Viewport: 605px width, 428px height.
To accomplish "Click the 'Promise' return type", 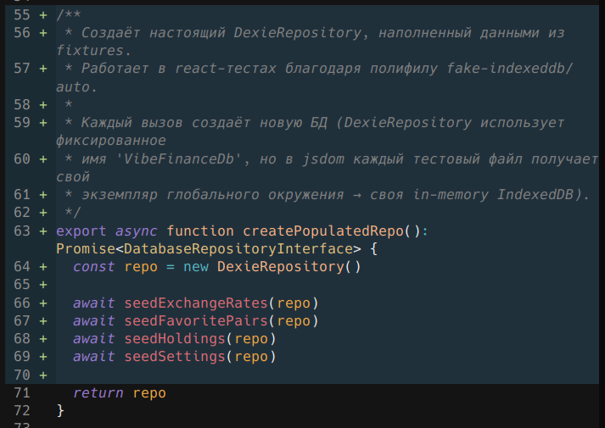I will pyautogui.click(x=86, y=249).
